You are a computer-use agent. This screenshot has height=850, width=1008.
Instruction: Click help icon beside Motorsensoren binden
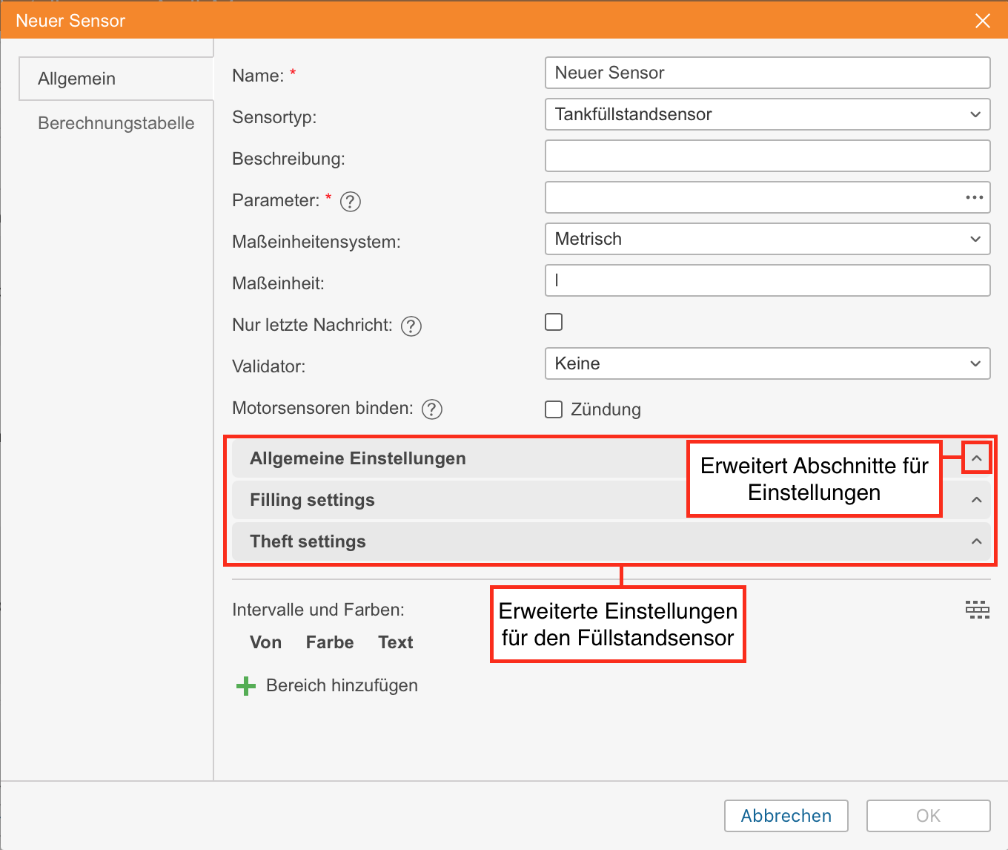[x=431, y=409]
